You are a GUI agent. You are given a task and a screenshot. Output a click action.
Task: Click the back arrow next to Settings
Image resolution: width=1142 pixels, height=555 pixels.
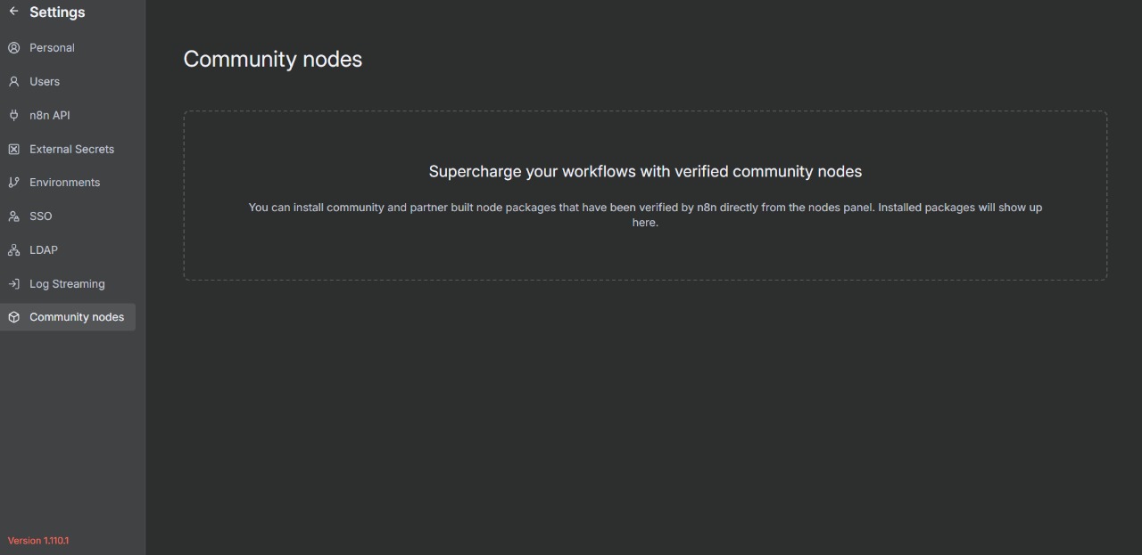click(x=13, y=12)
